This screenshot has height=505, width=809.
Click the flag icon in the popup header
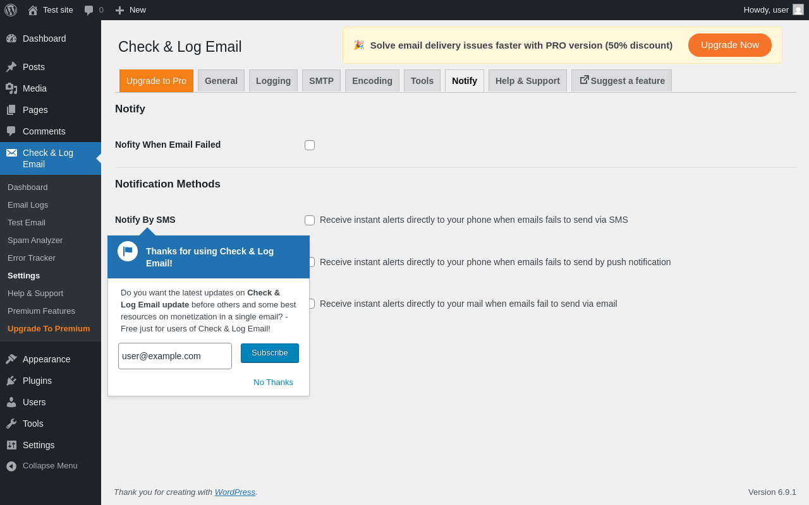pyautogui.click(x=128, y=251)
